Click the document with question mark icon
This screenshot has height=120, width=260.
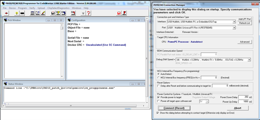click(38, 13)
